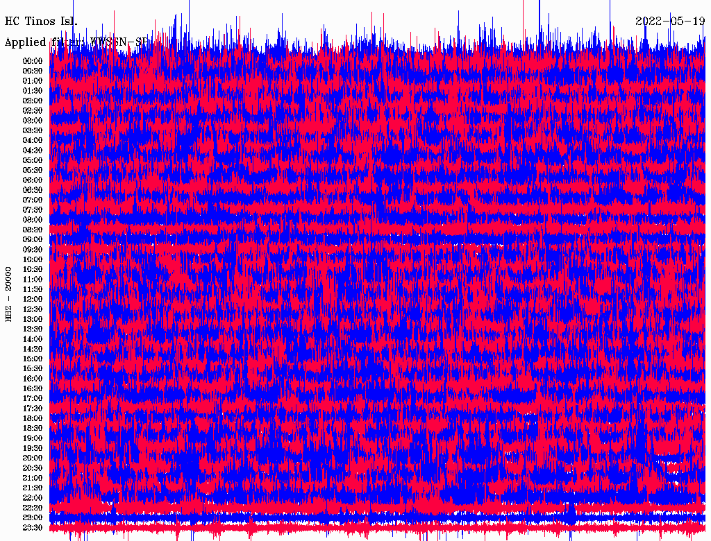Select the 17:00 time row label

pyautogui.click(x=33, y=398)
